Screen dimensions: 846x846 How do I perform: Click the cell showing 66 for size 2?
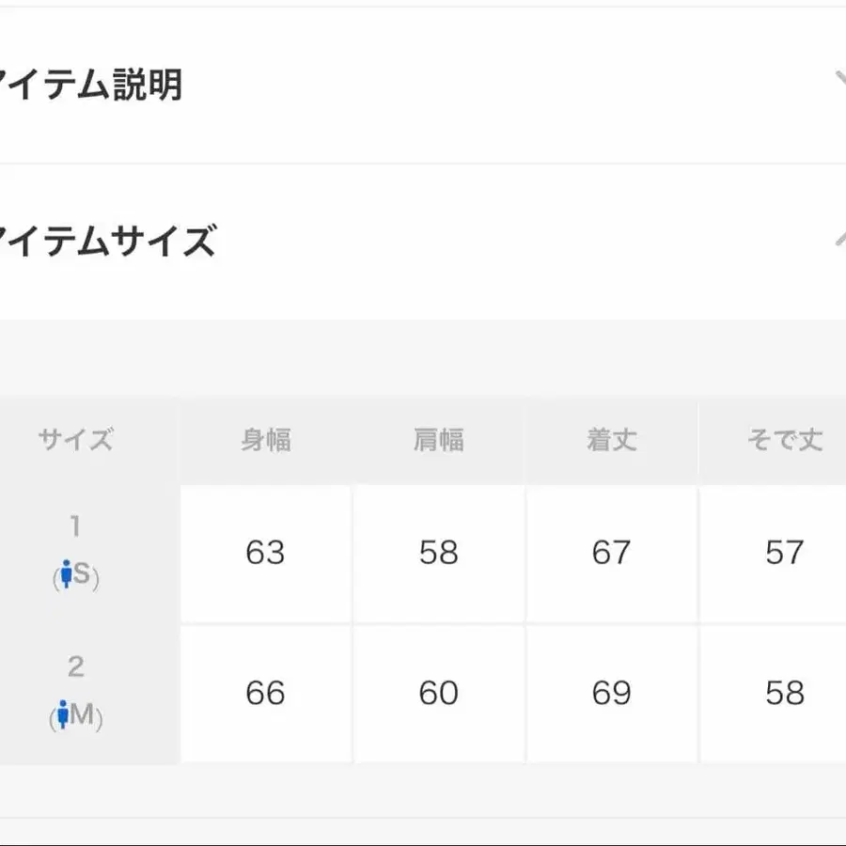[x=265, y=694]
